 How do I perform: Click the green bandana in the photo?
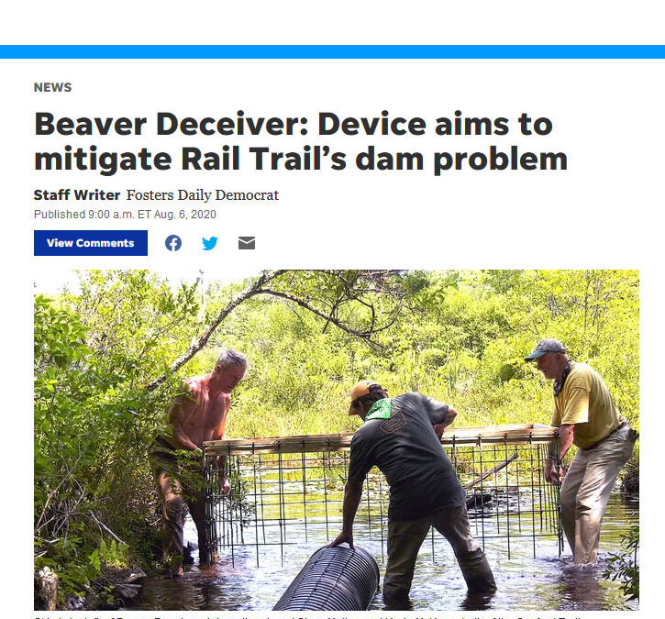click(x=379, y=409)
